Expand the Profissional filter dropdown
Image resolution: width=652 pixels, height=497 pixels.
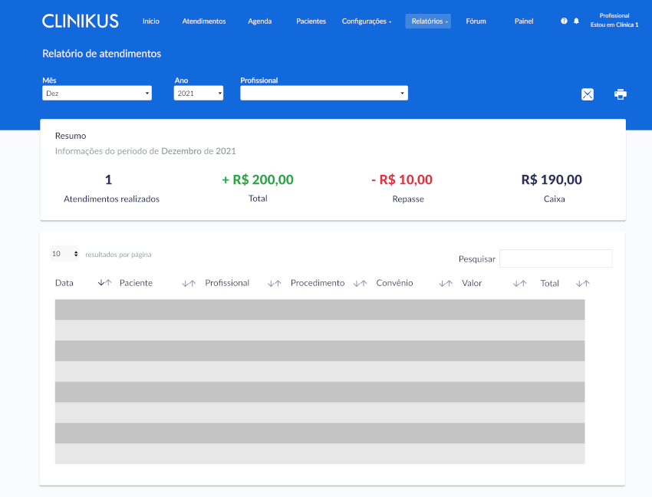[324, 93]
